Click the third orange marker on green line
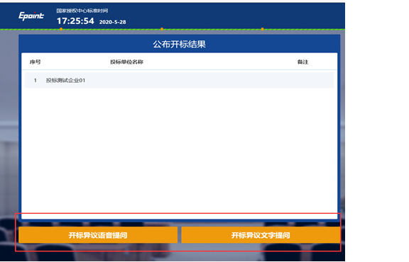Screen dimensions: 409x262 click(x=263, y=29)
